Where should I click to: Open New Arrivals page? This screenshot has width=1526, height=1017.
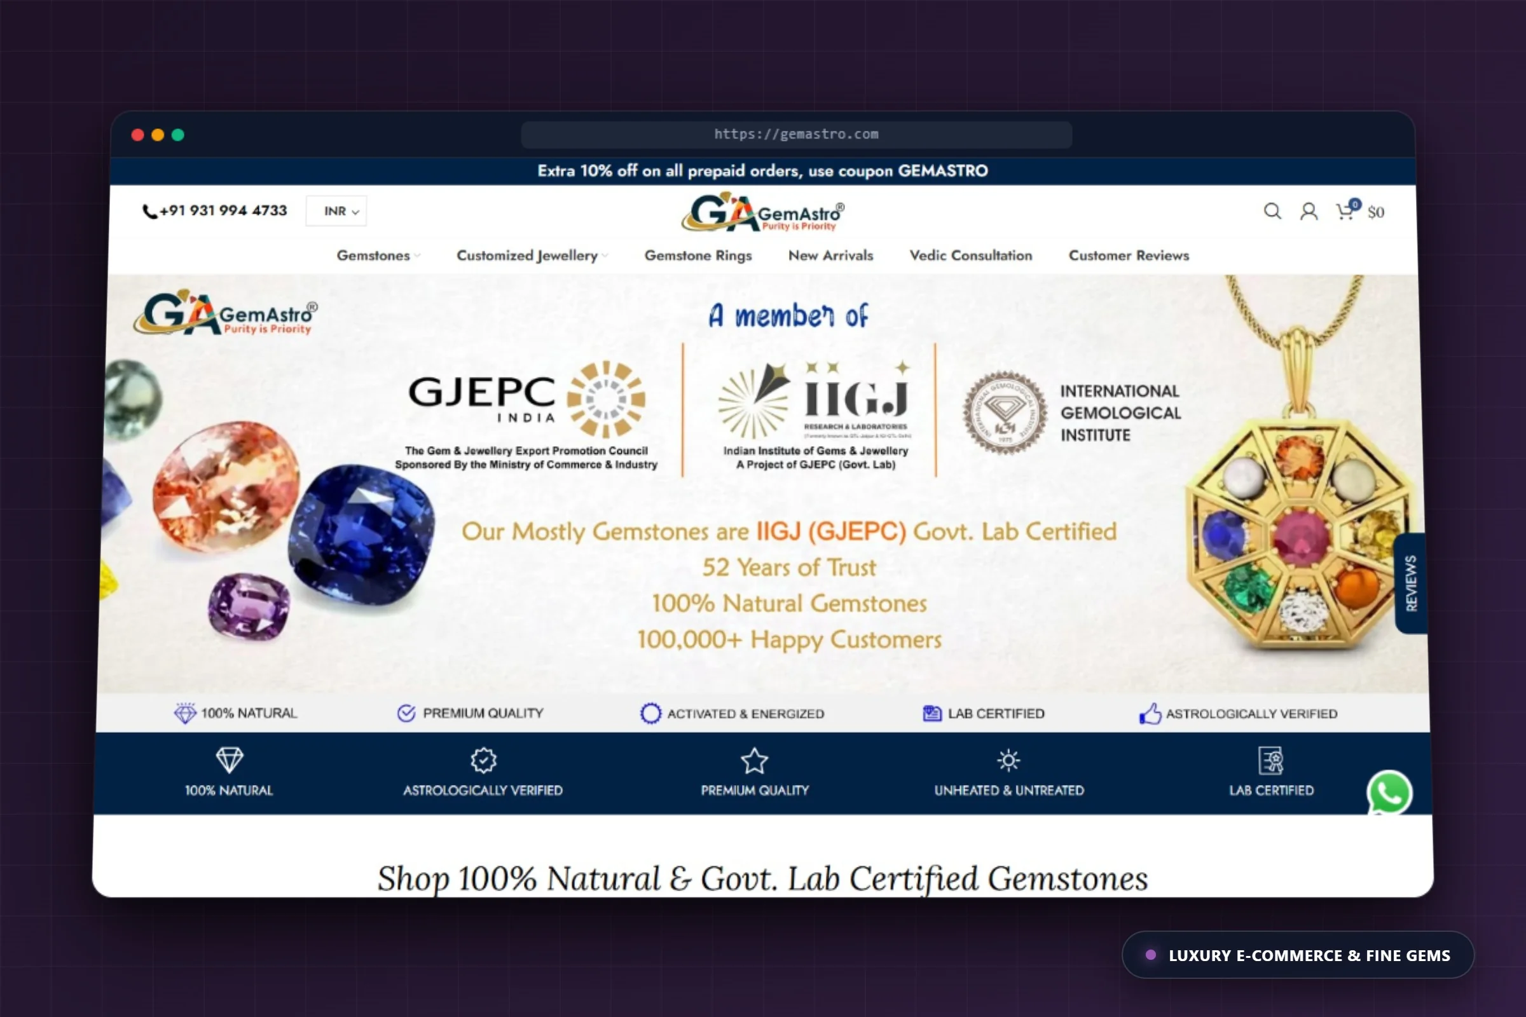pyautogui.click(x=830, y=256)
